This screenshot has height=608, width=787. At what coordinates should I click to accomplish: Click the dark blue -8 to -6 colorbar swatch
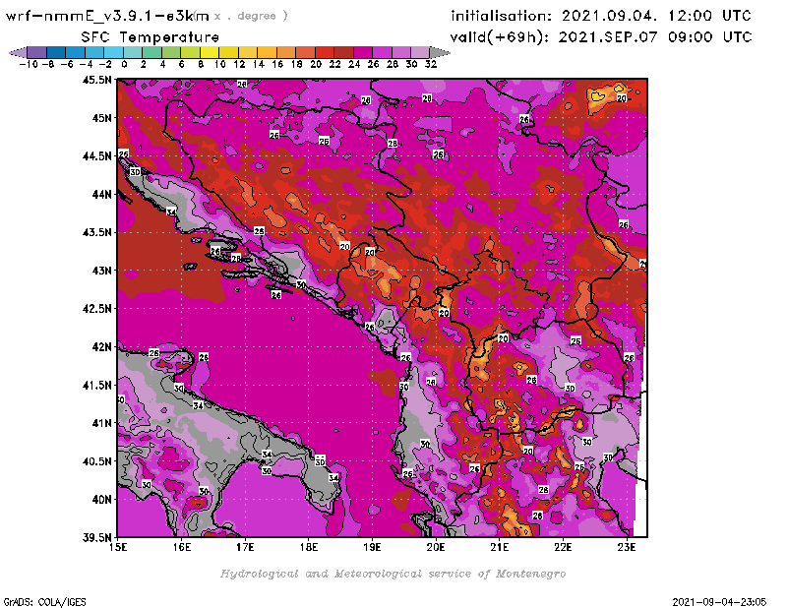(x=56, y=52)
